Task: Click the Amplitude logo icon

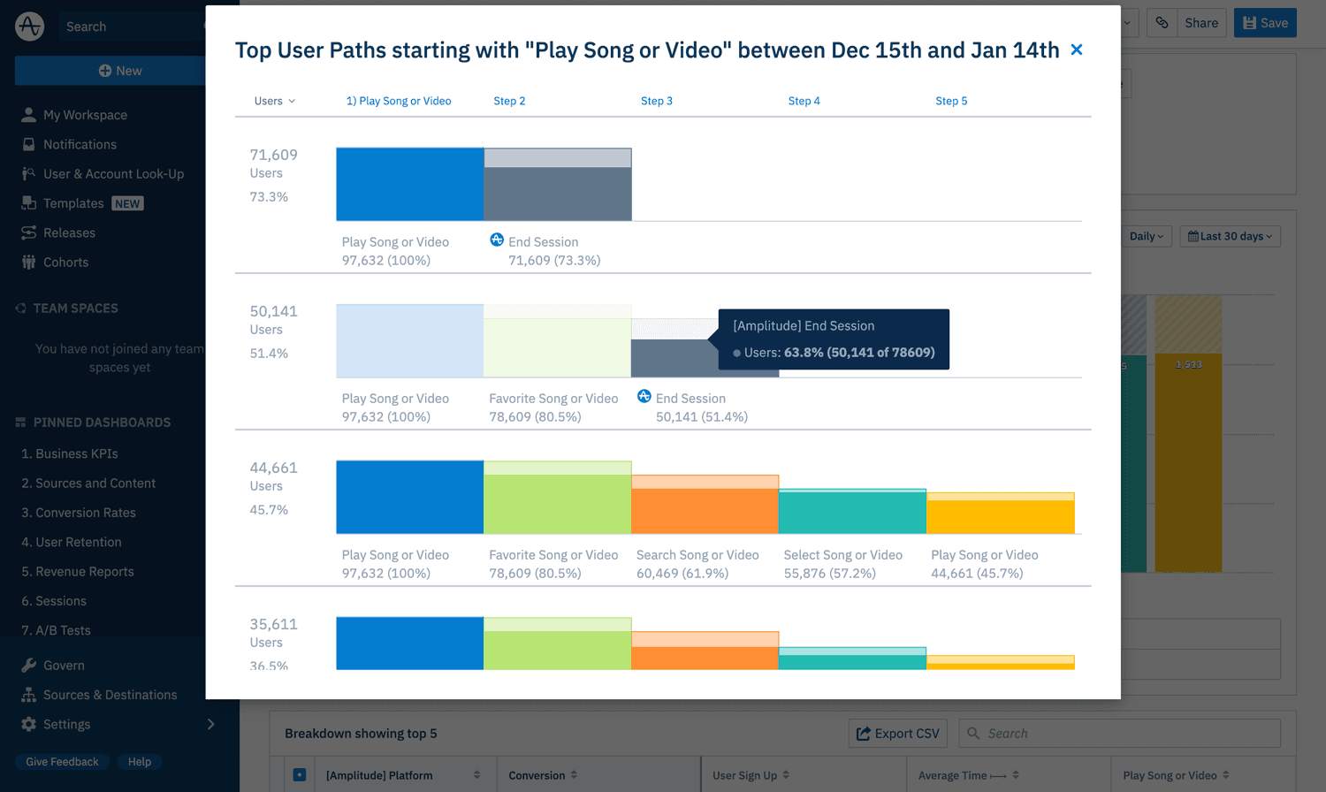Action: tap(29, 27)
